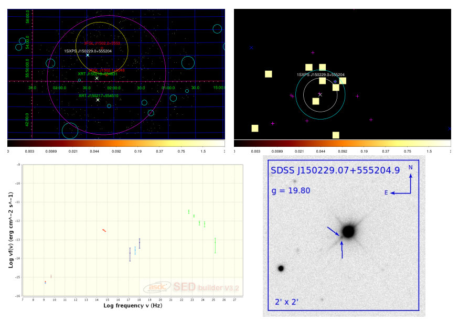Click the asdc SED builder logo
The height and width of the screenshot is (323, 459).
pyautogui.click(x=191, y=287)
